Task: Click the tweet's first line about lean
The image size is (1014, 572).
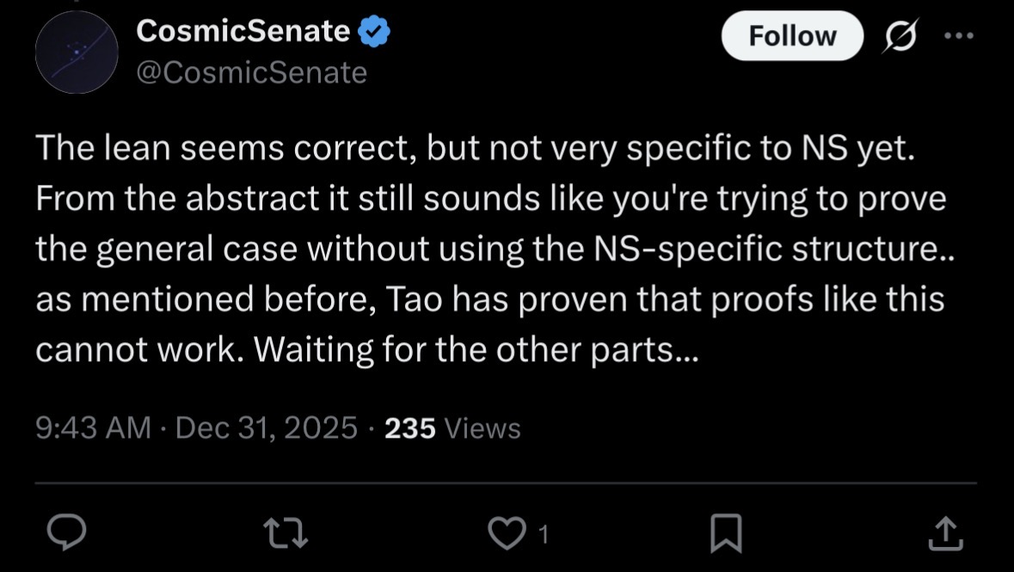Action: pos(473,151)
